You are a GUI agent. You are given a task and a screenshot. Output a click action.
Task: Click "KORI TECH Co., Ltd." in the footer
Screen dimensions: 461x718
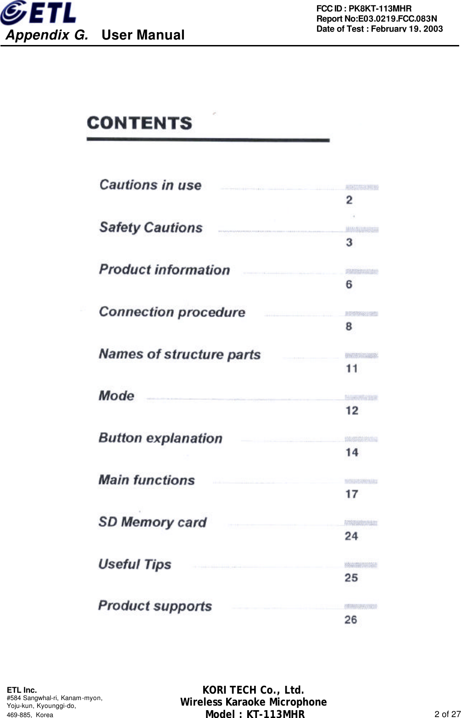pyautogui.click(x=253, y=690)
